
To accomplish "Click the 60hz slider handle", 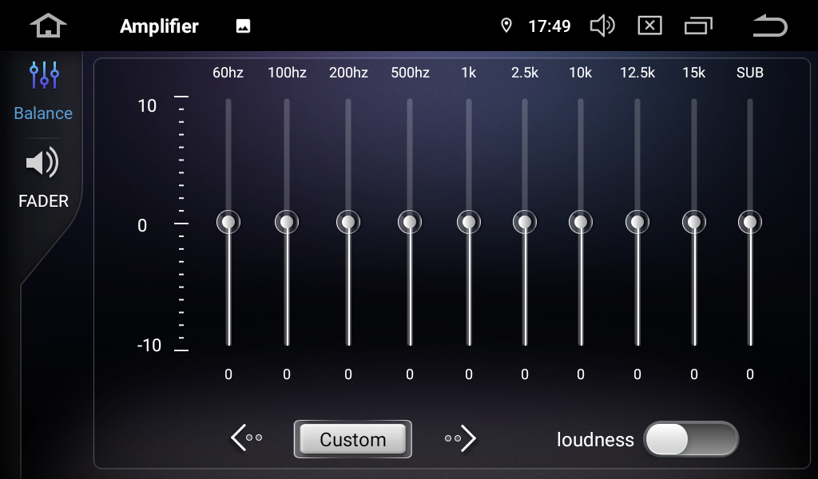I will click(228, 222).
